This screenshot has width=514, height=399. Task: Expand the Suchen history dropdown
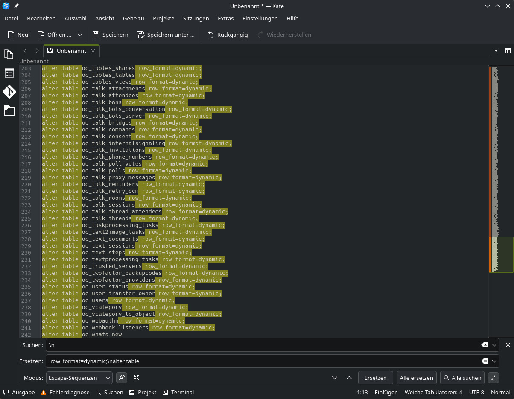click(x=494, y=345)
